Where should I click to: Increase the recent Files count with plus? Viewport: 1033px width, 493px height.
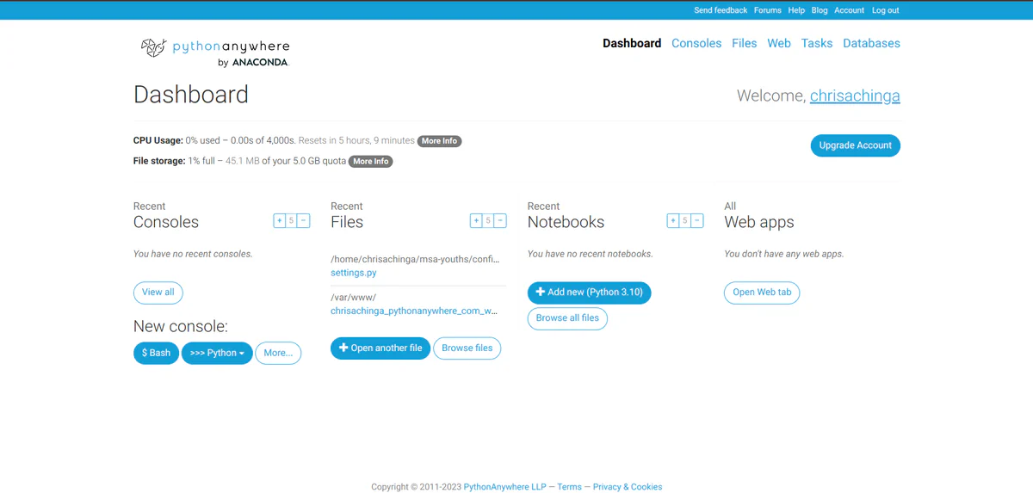pyautogui.click(x=476, y=221)
